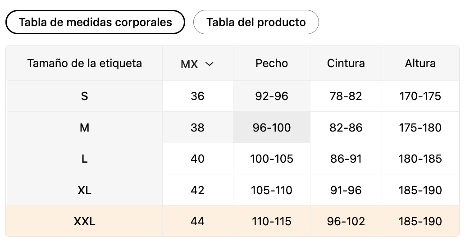The width and height of the screenshot is (465, 246).
Task: Click the MX size 44 cell
Action: click(197, 221)
